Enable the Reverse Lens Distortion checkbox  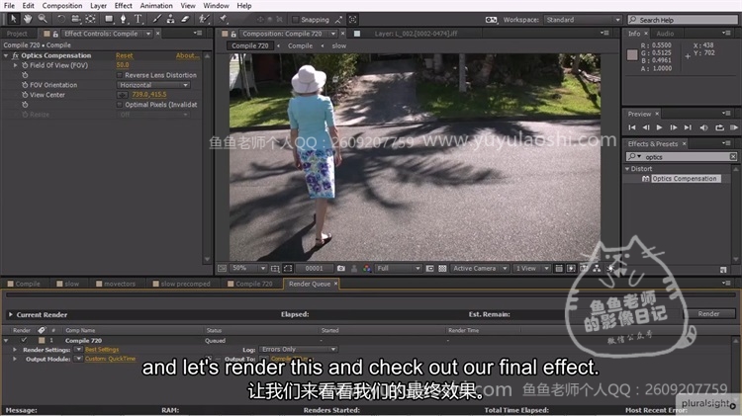coord(121,75)
